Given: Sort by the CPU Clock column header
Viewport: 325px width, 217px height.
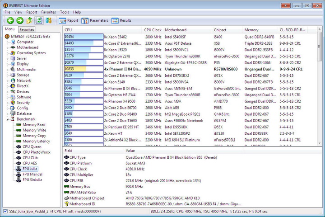Looking at the screenshot, I should click(x=153, y=30).
